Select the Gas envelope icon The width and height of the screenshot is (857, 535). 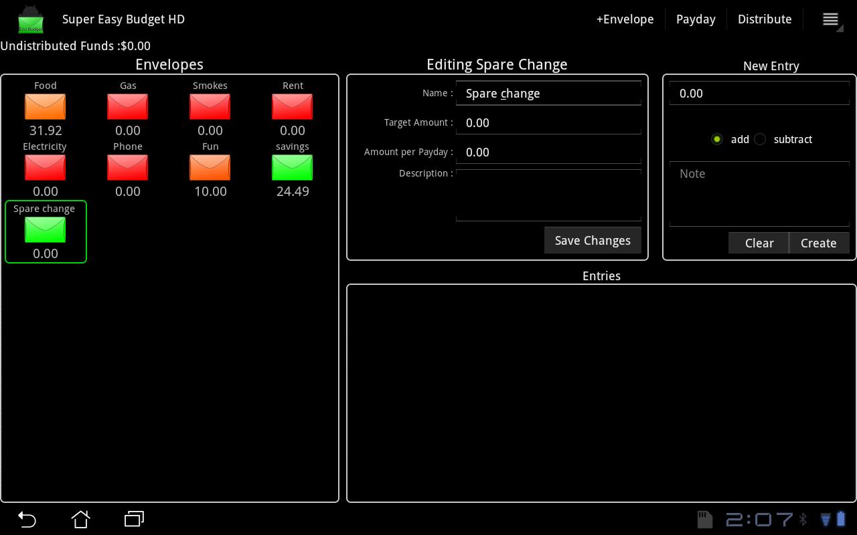point(127,106)
